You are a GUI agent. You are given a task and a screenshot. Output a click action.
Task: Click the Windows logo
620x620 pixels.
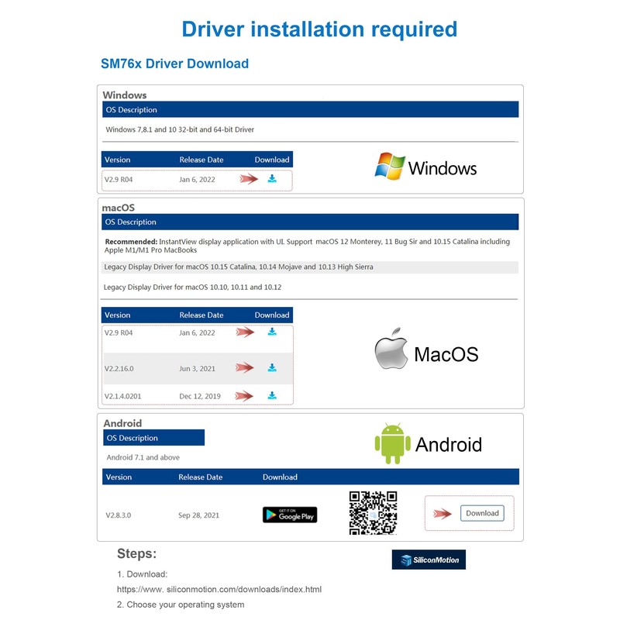coord(425,167)
